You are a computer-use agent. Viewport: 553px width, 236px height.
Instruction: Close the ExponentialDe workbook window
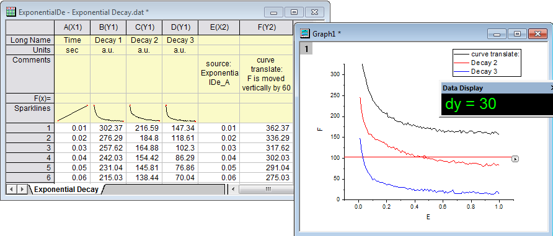click(314, 12)
